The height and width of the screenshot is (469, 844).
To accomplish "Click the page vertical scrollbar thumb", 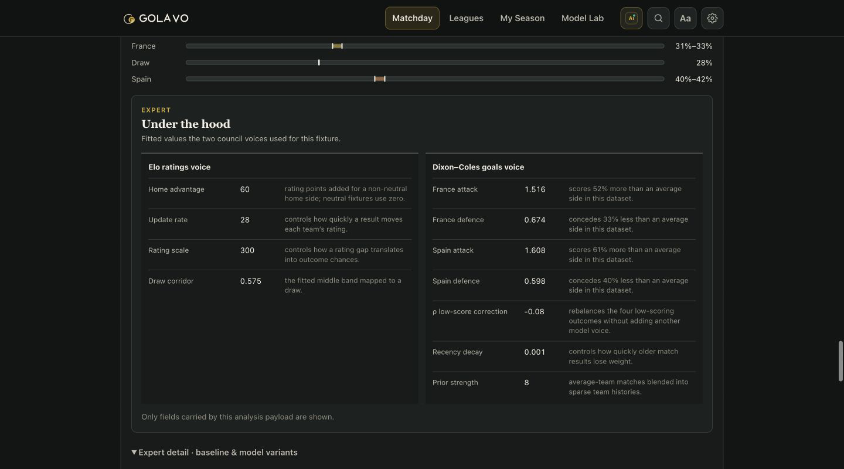I will [x=840, y=361].
